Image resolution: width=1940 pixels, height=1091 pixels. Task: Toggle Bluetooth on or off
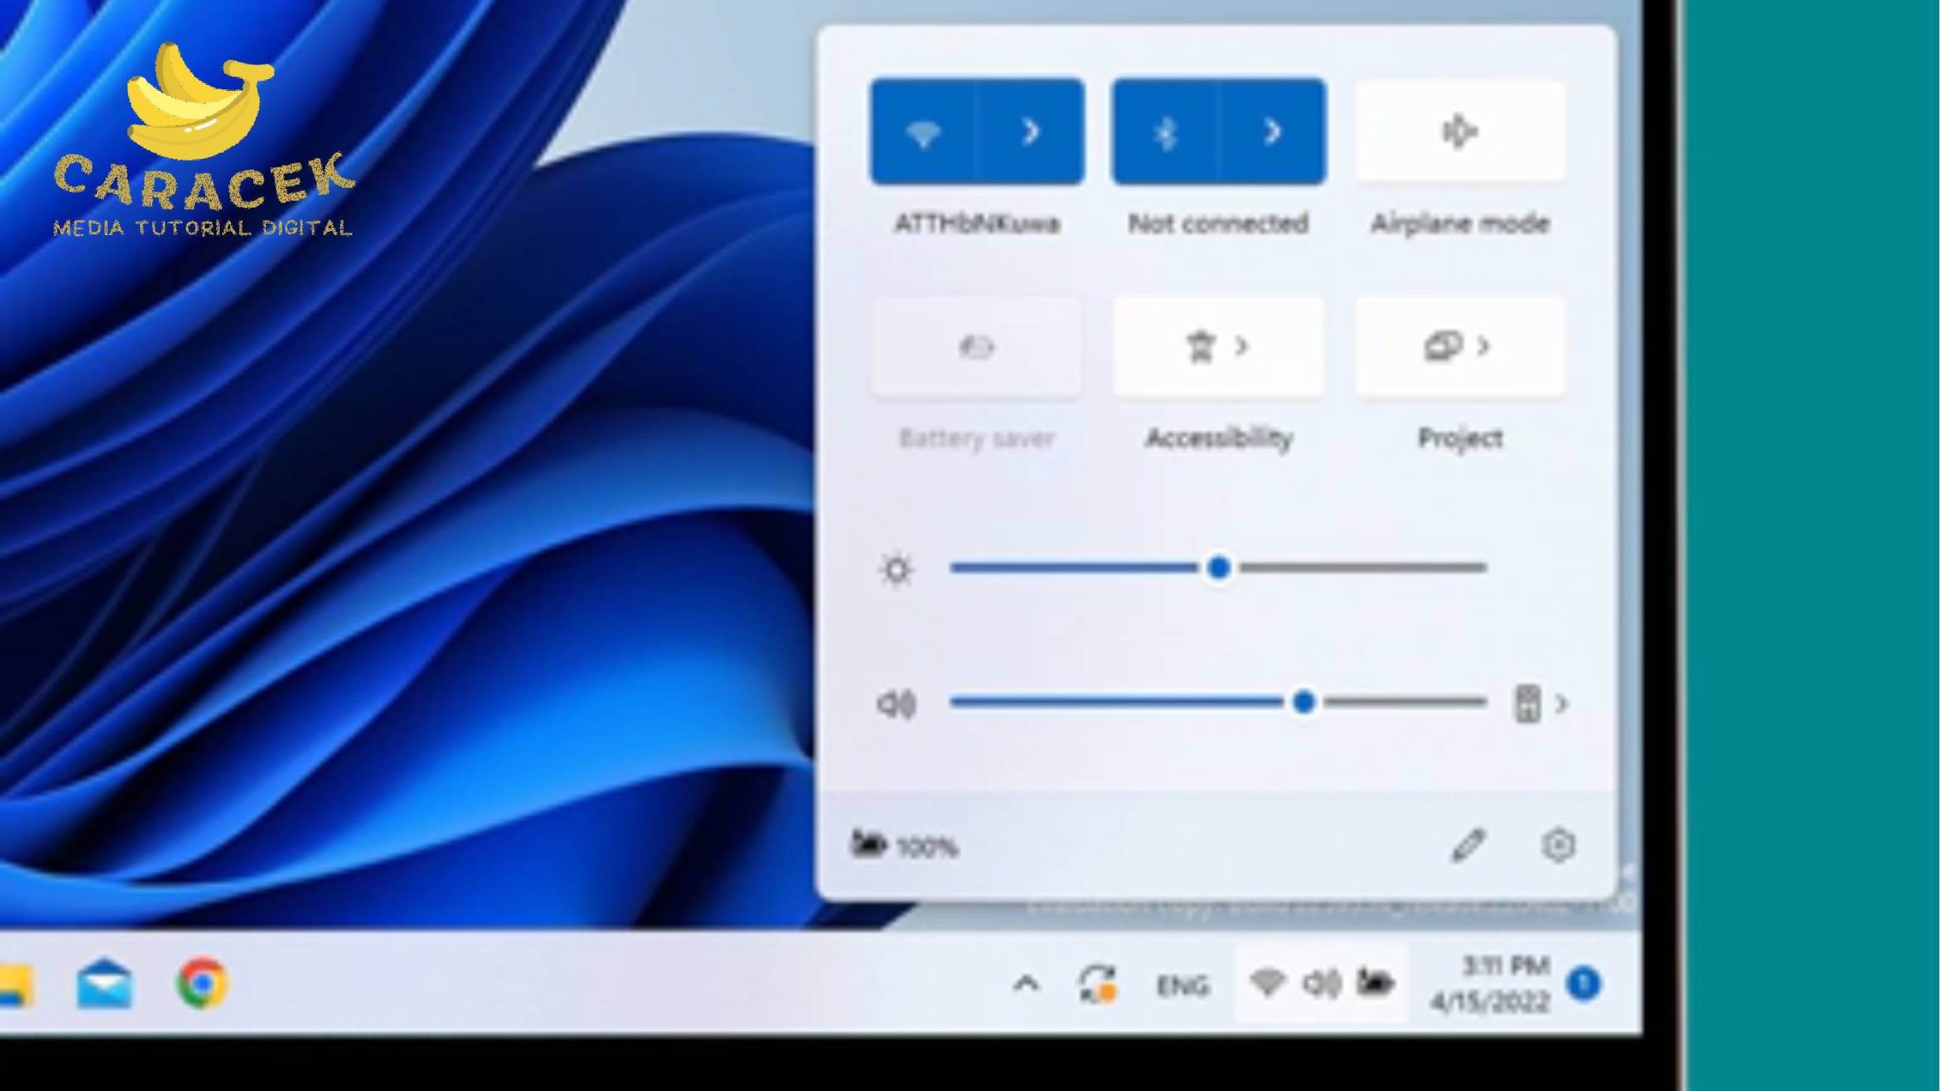pos(1165,133)
